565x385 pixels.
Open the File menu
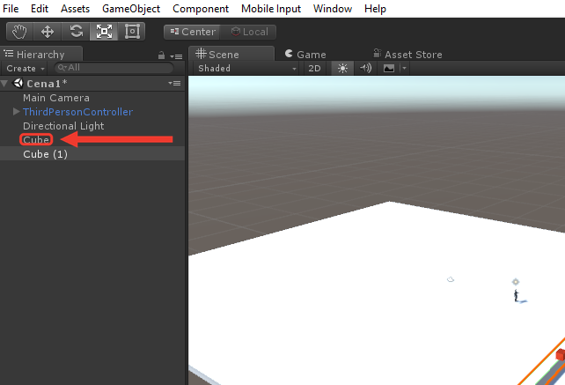pyautogui.click(x=11, y=9)
